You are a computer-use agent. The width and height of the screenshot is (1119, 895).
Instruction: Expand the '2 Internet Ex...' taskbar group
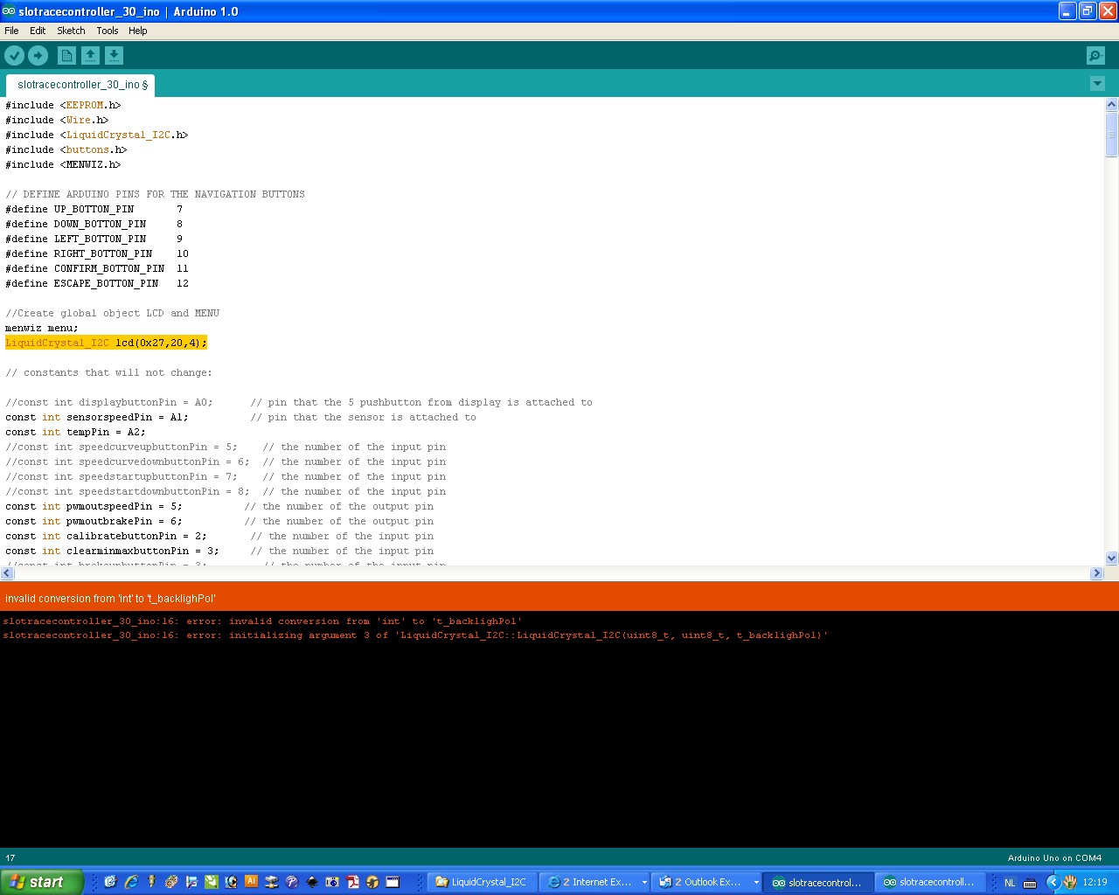(x=594, y=882)
